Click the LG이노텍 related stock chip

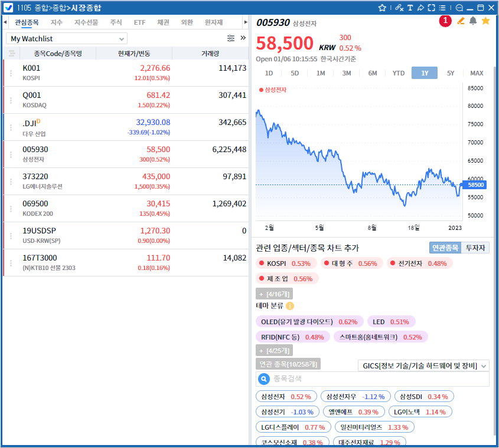tap(419, 411)
